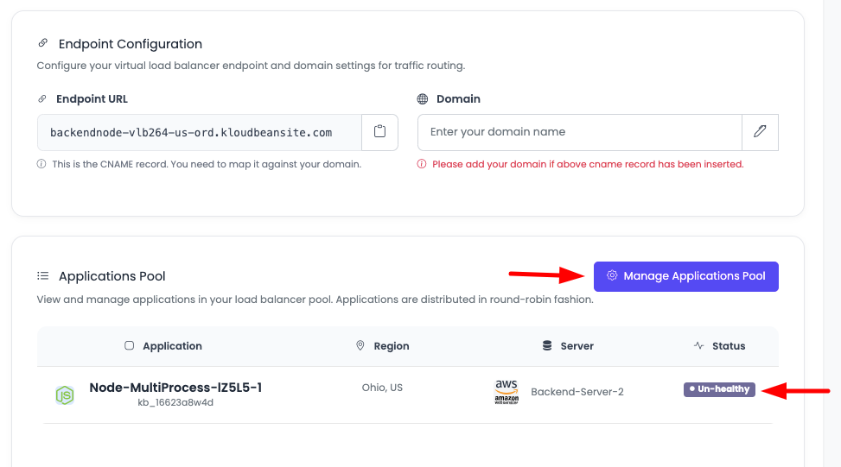Click the AWS logo beside Backend-Server-2

tap(507, 391)
